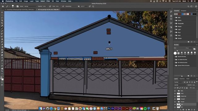
Task: Click the search icon in options bar
Action: tap(188, 6)
